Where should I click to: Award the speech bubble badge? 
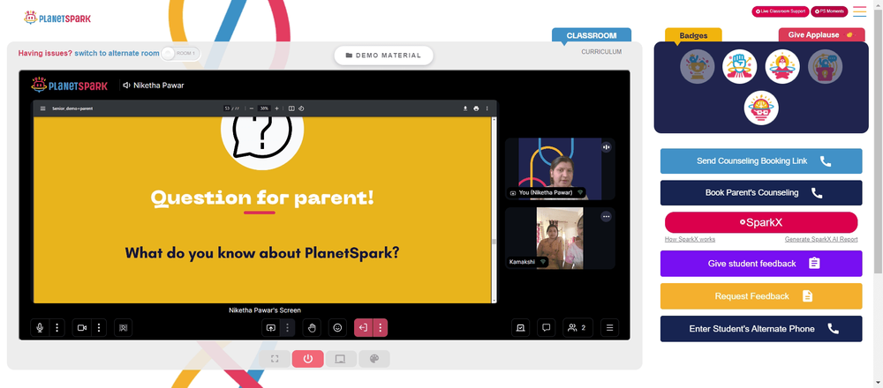click(x=825, y=66)
